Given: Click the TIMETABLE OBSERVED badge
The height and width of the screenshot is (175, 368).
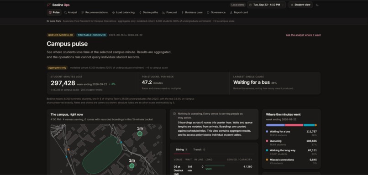Looking at the screenshot, I should [x=91, y=35].
